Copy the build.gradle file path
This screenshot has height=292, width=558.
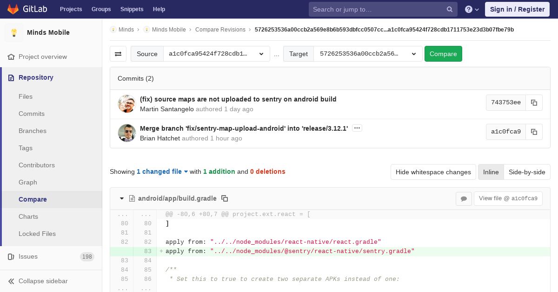coord(225,198)
